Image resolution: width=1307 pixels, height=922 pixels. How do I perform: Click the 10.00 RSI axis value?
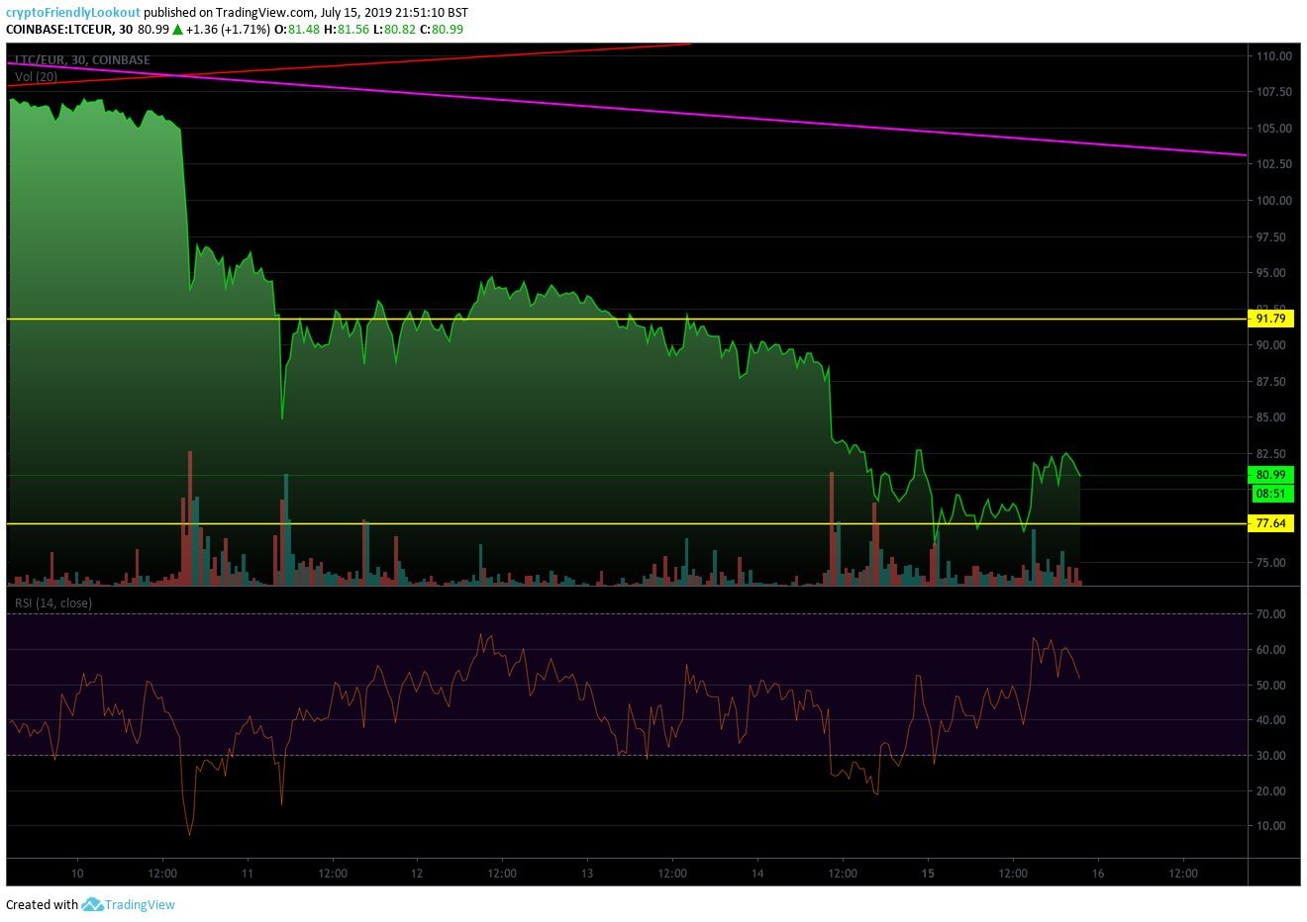(1271, 826)
